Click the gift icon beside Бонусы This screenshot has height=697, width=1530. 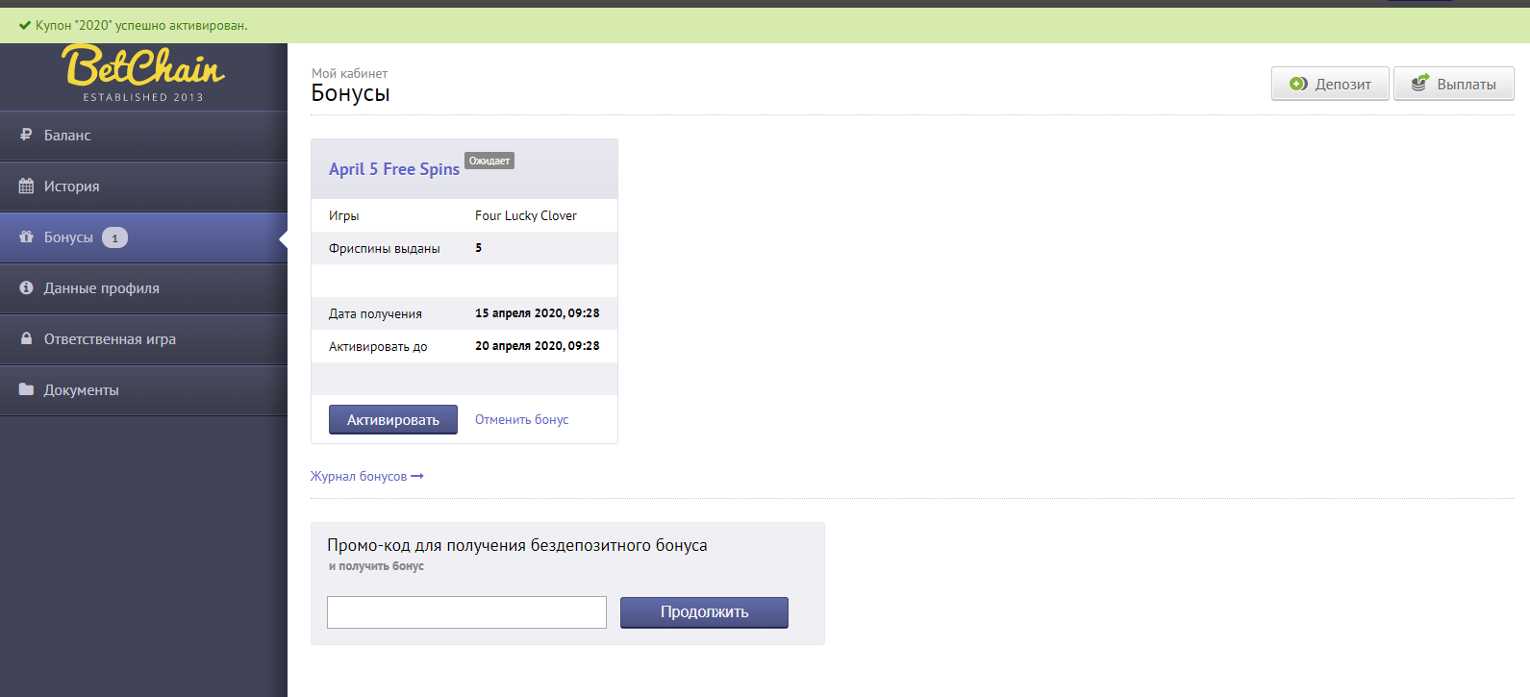point(26,236)
